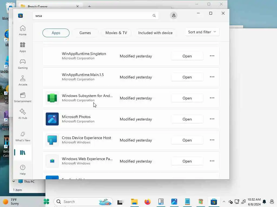Screen dimensions: 277x207
Task: Click WinAppRuntime.Singleton app name
Action: (84, 54)
